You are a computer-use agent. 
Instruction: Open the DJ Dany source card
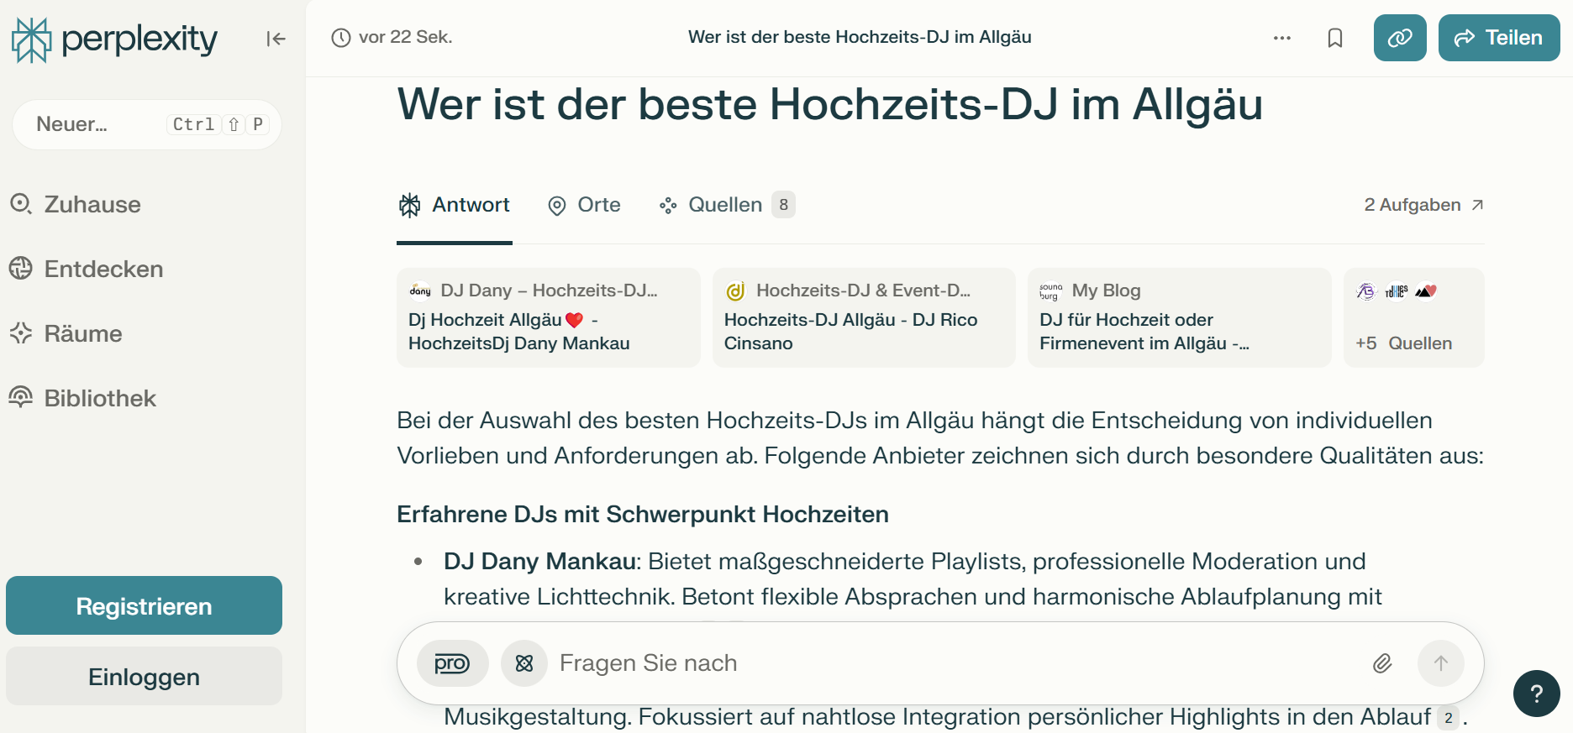[x=548, y=317]
